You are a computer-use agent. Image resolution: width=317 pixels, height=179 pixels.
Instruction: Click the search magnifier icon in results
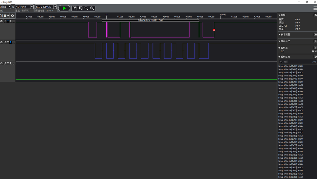281,62
